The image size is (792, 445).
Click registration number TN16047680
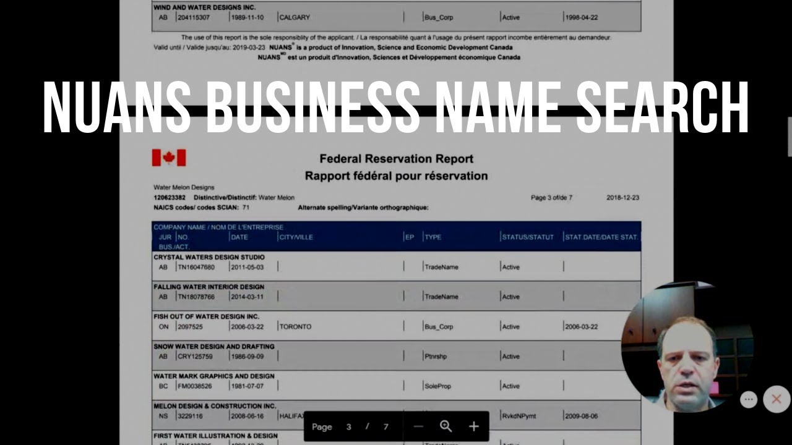pyautogui.click(x=196, y=267)
